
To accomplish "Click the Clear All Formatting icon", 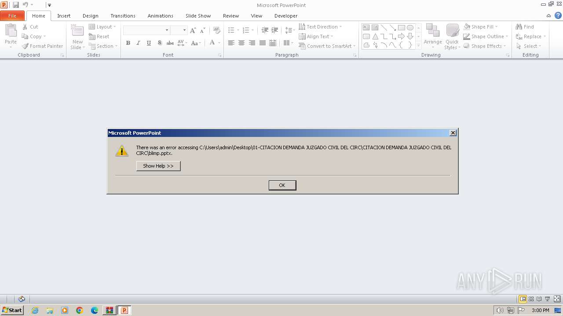I will coord(216,30).
